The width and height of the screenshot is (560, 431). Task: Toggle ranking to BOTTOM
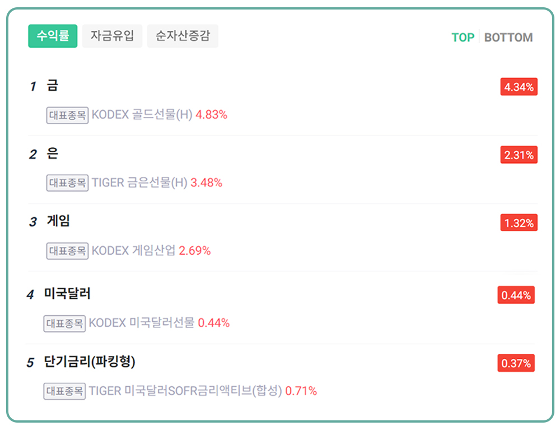tap(508, 38)
